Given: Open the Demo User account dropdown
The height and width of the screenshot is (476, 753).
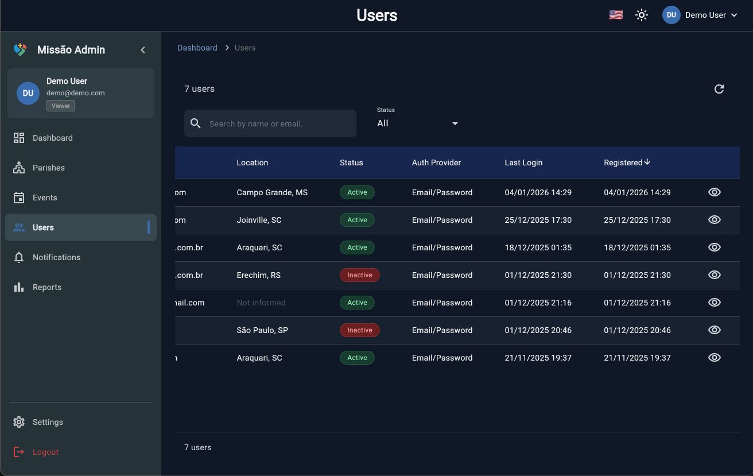Looking at the screenshot, I should [x=700, y=15].
